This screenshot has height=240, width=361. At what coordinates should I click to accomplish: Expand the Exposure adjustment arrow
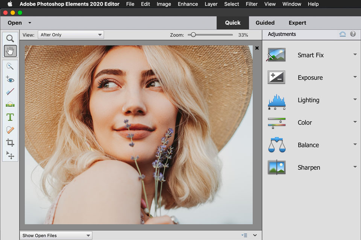point(355,77)
